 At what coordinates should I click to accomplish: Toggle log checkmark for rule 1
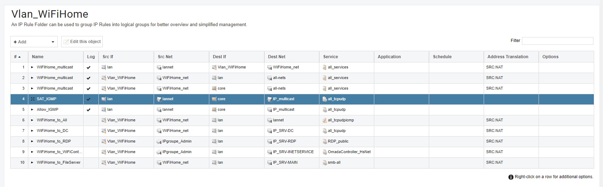point(89,67)
